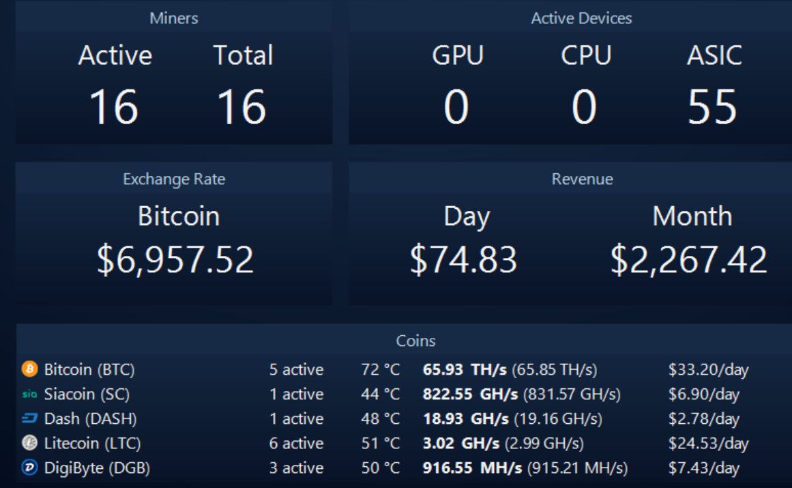The height and width of the screenshot is (488, 792).
Task: Click '6 active' in Litecoin row
Action: 297,444
